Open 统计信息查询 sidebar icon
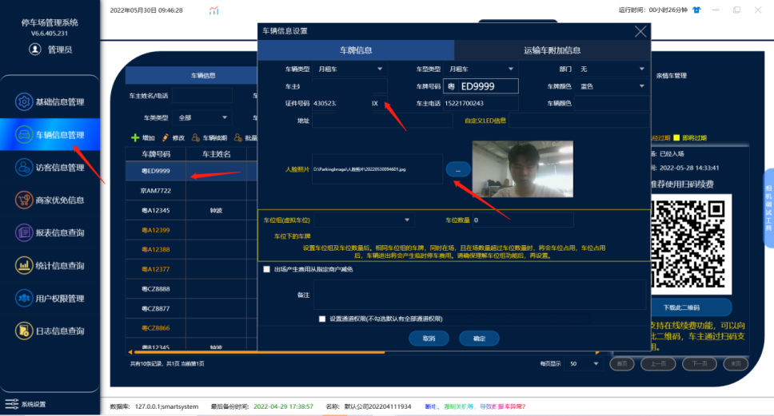The width and height of the screenshot is (774, 416). click(x=24, y=266)
